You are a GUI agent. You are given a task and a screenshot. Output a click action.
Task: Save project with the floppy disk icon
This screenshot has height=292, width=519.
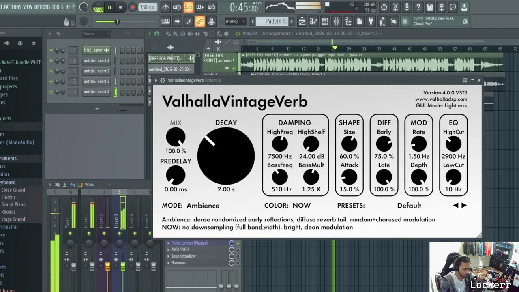pyautogui.click(x=430, y=7)
